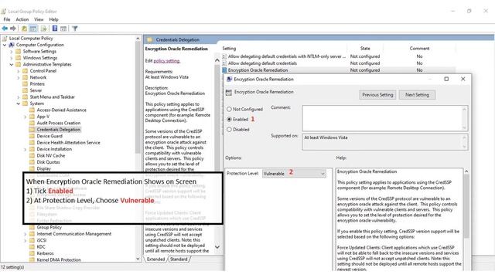This screenshot has width=495, height=278.
Task: Collapse the System node
Action: point(19,103)
